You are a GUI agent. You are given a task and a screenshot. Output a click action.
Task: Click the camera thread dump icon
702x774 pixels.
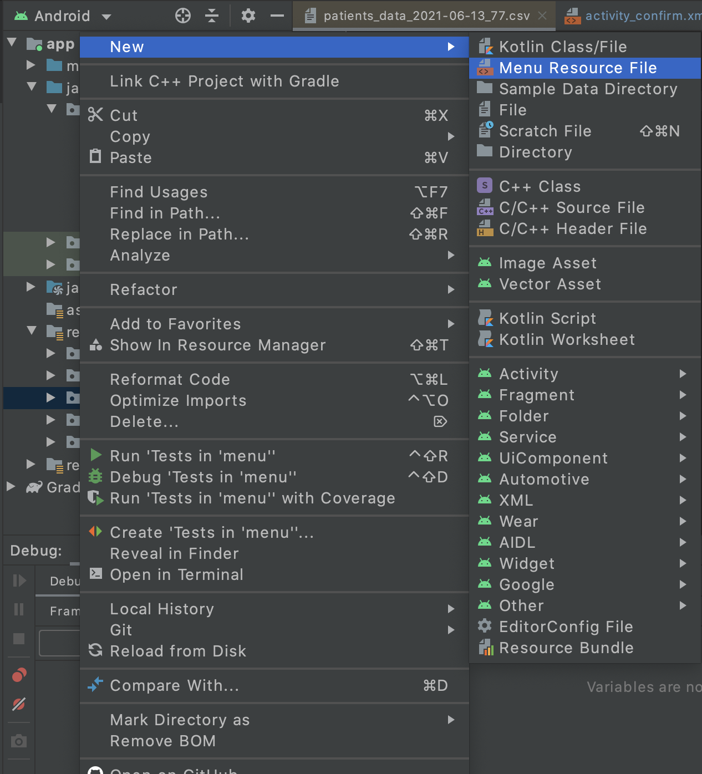point(19,741)
